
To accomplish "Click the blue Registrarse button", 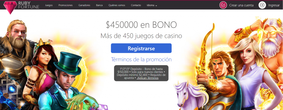I will pyautogui.click(x=141, y=48).
